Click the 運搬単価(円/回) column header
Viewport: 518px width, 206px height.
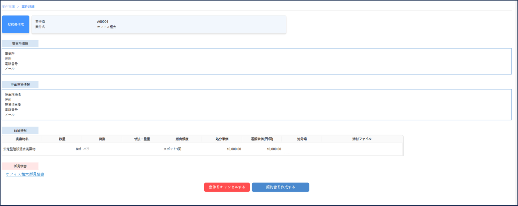point(262,139)
